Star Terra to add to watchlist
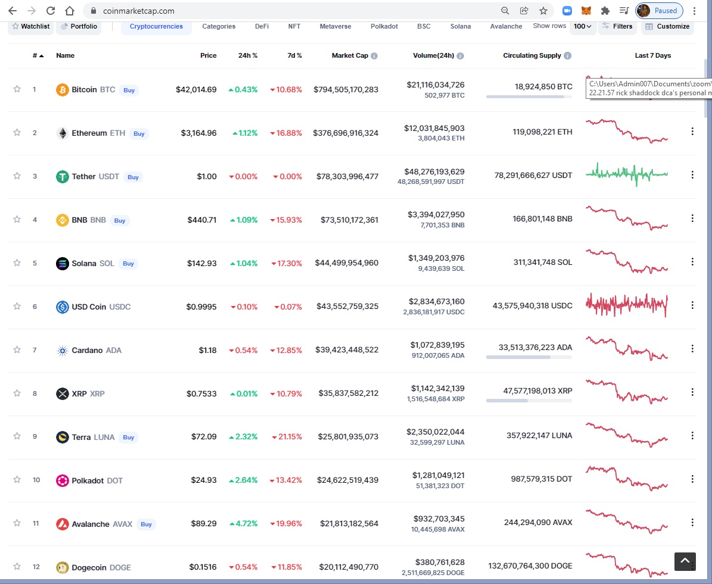The height and width of the screenshot is (584, 712). click(17, 436)
